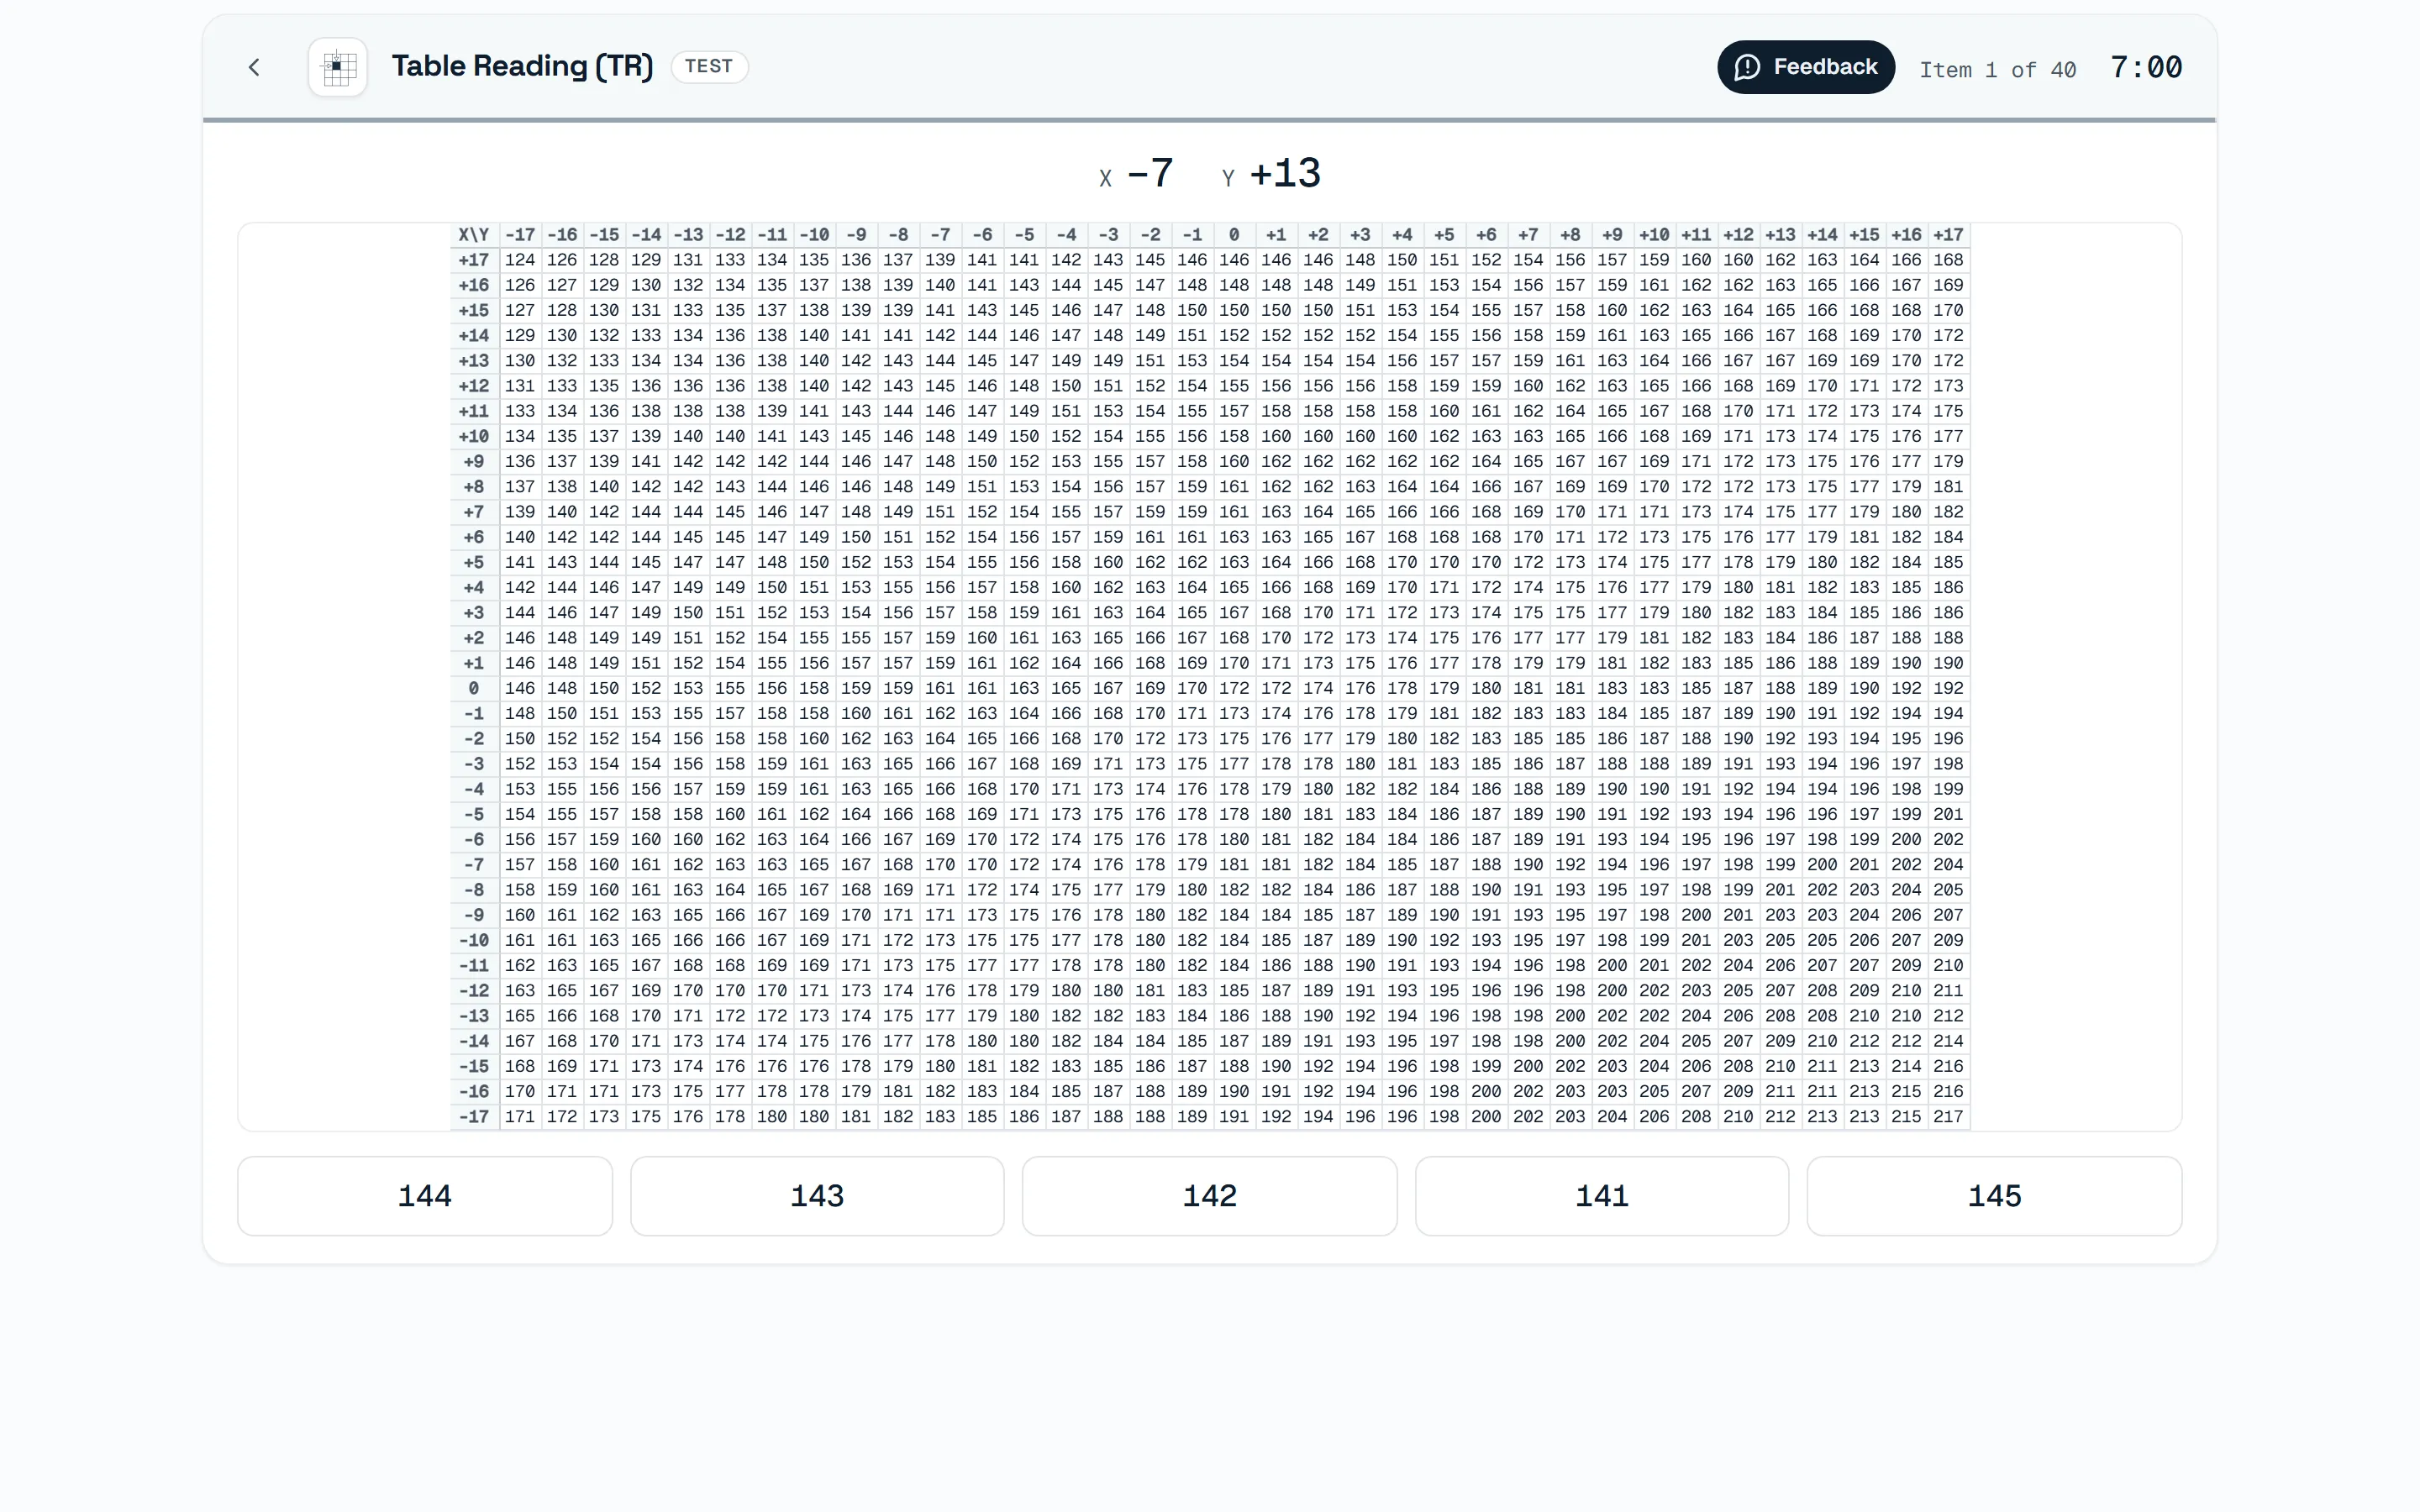The height and width of the screenshot is (1512, 2420).
Task: Click cell 217 in row -17
Action: tap(1948, 1117)
